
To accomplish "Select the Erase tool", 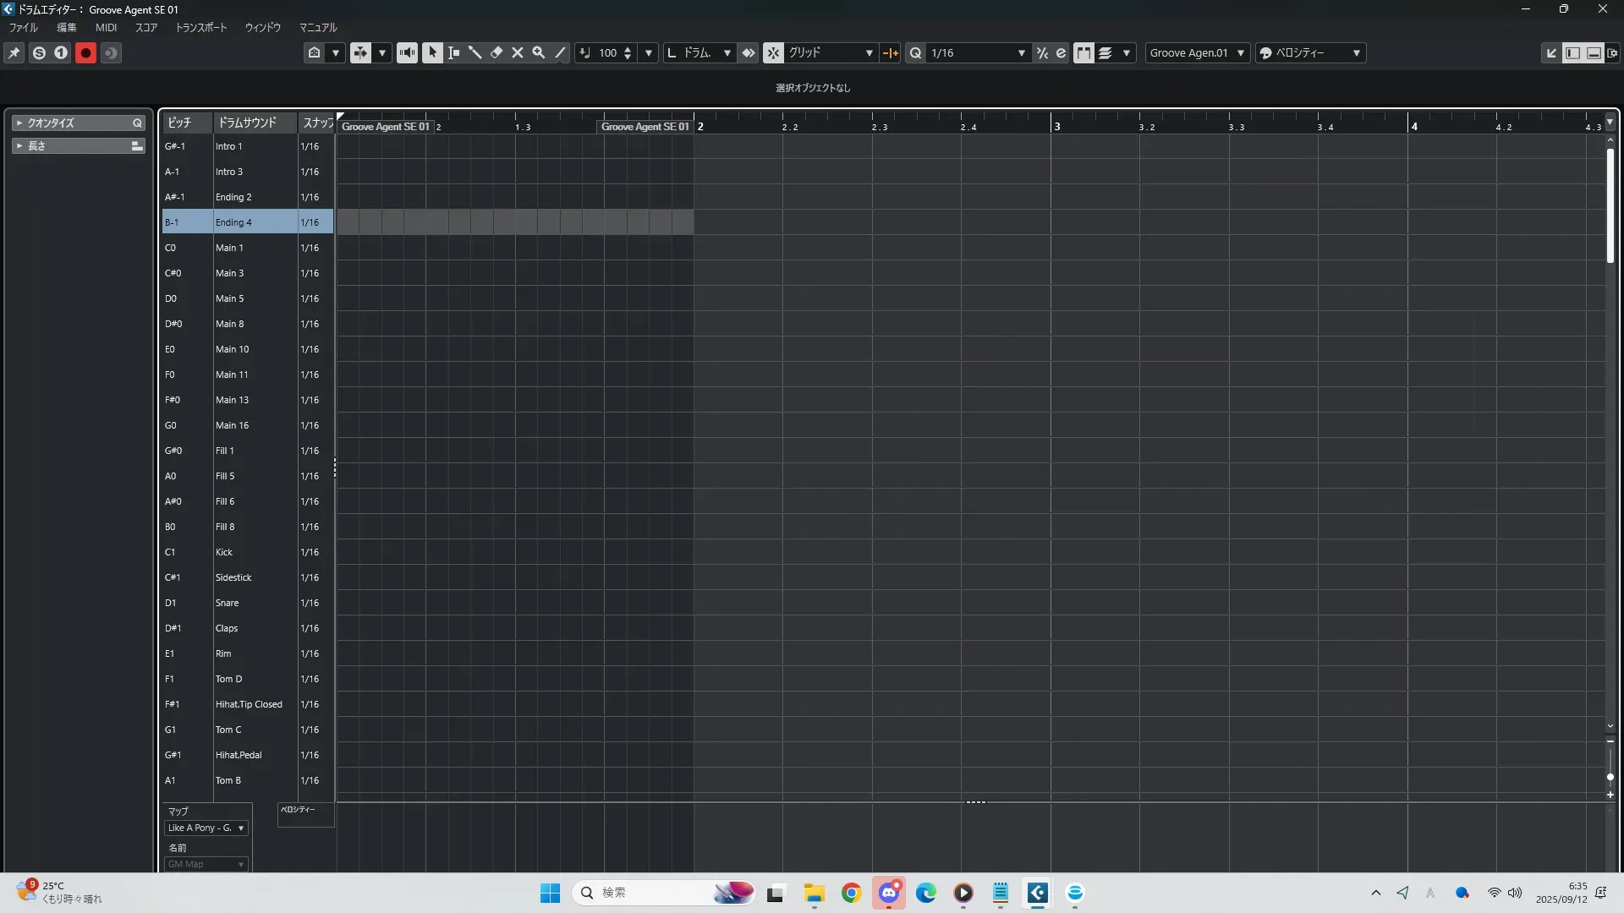I will tap(497, 52).
